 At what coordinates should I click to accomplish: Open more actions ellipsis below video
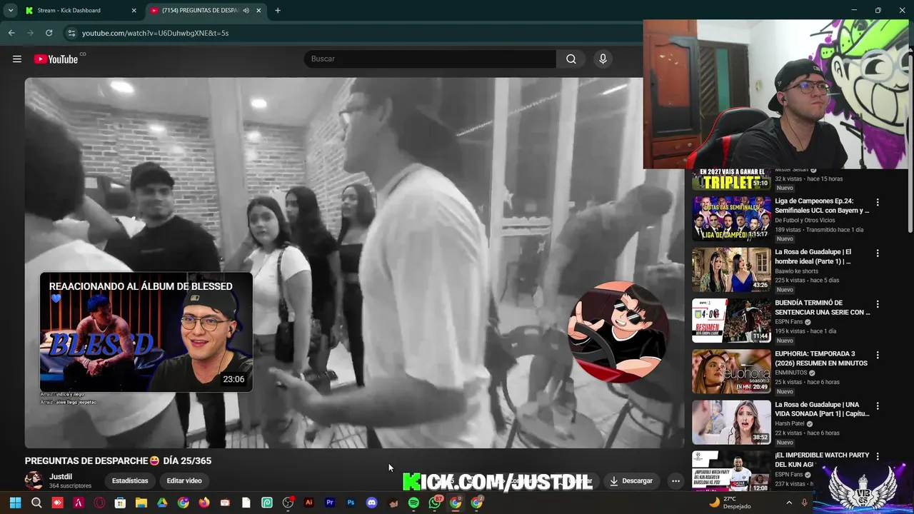coord(676,480)
